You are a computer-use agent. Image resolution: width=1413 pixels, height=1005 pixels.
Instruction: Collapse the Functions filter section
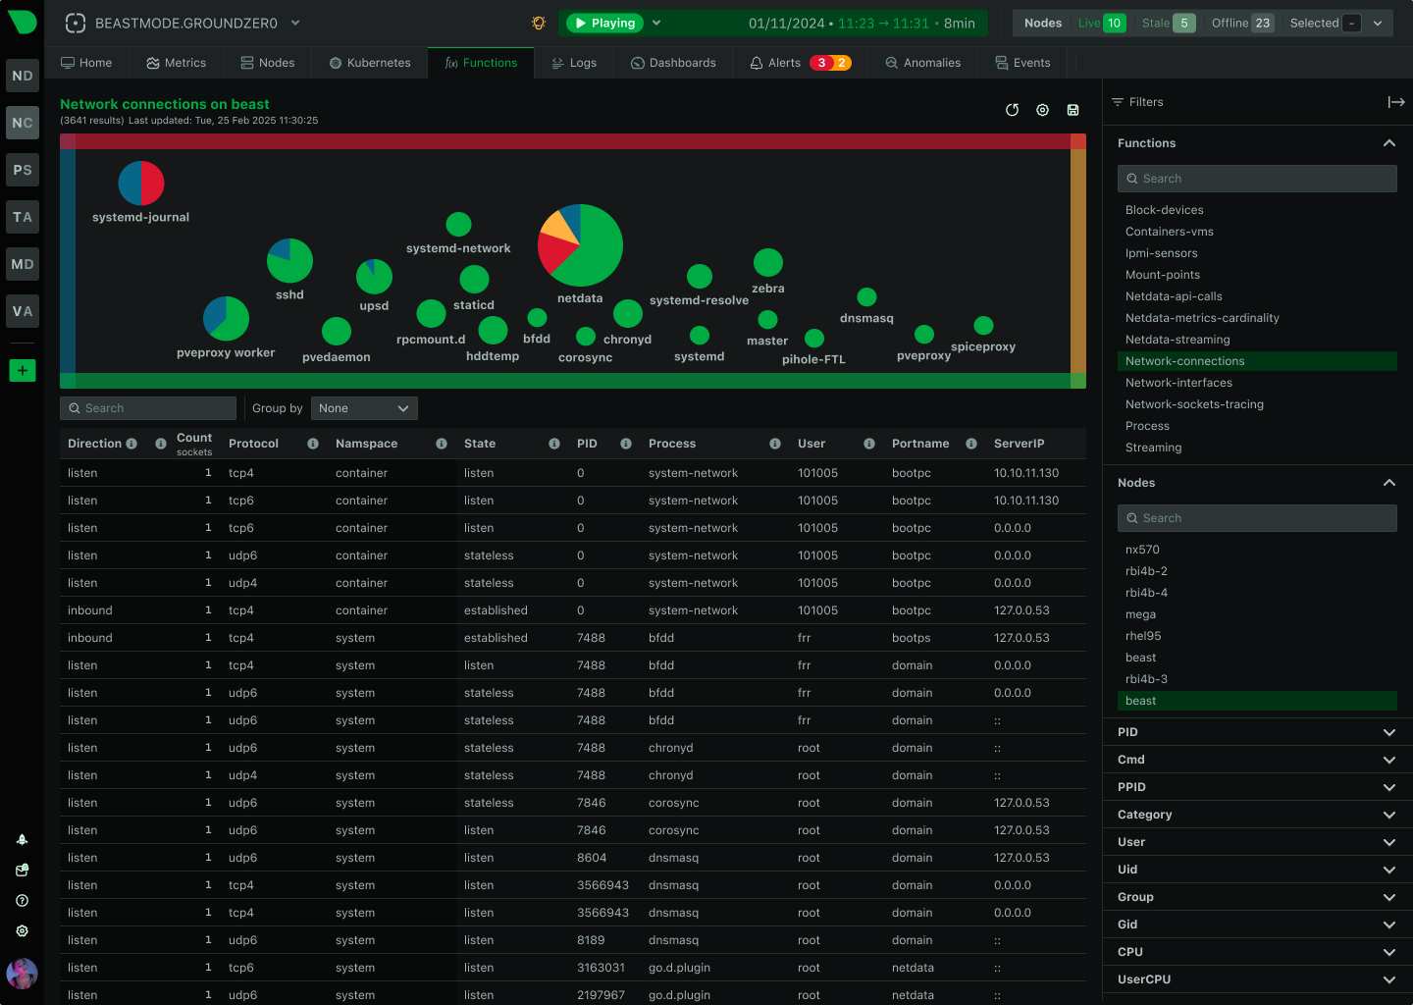click(1388, 143)
